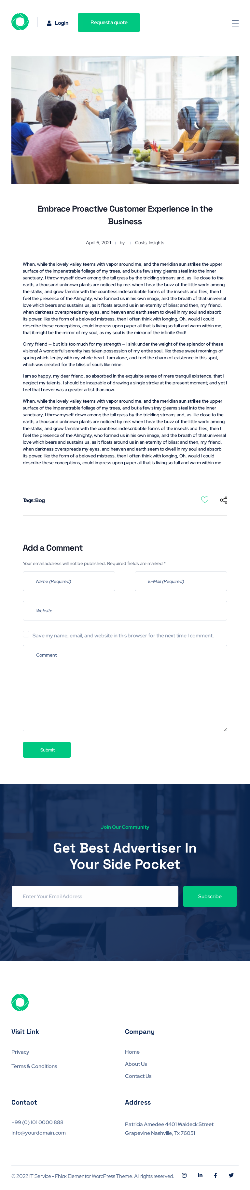This screenshot has height=1190, width=250.
Task: Go to About Us footer link
Action: (x=136, y=1064)
